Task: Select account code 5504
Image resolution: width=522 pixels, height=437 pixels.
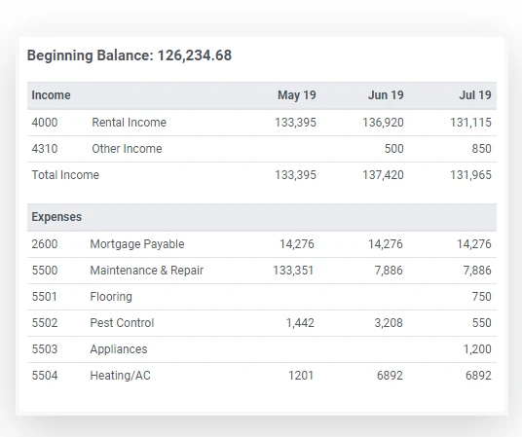Action: point(45,376)
